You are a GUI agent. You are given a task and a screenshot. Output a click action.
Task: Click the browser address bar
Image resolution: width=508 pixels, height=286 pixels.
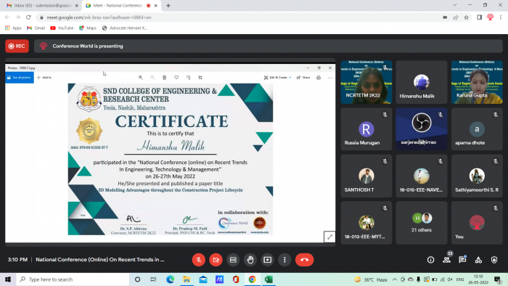click(239, 17)
